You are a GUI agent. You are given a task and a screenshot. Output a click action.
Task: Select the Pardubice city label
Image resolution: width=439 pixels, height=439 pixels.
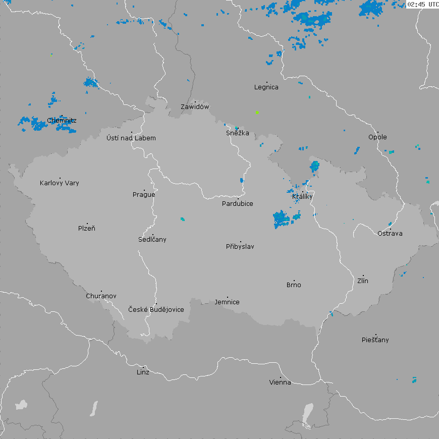point(238,204)
